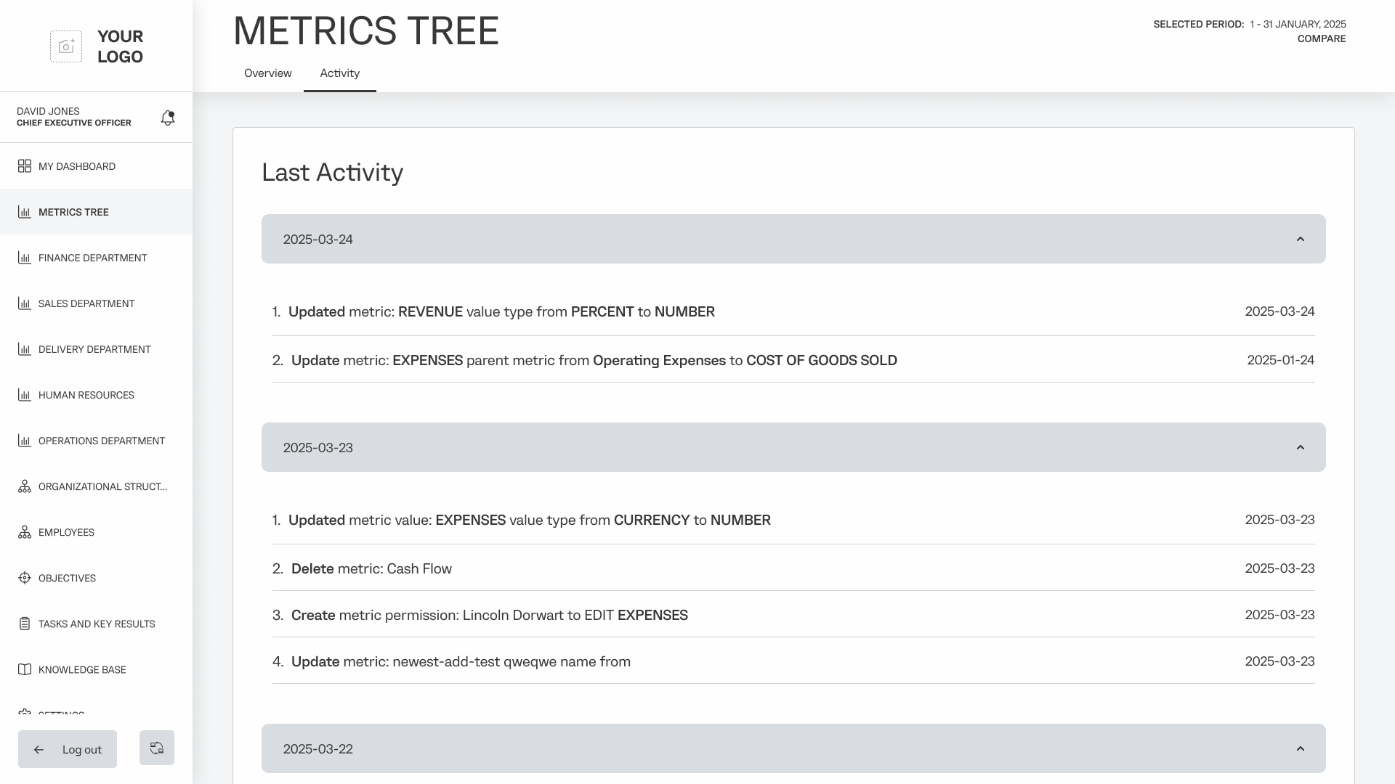Click the Organizational Structure hierarchy icon
The width and height of the screenshot is (1395, 784).
click(25, 486)
